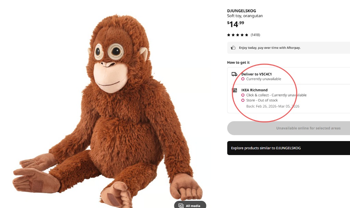Click the delivery truck icon

pyautogui.click(x=234, y=74)
